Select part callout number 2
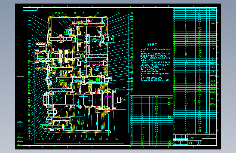The height and width of the screenshot is (153, 236). point(29,16)
